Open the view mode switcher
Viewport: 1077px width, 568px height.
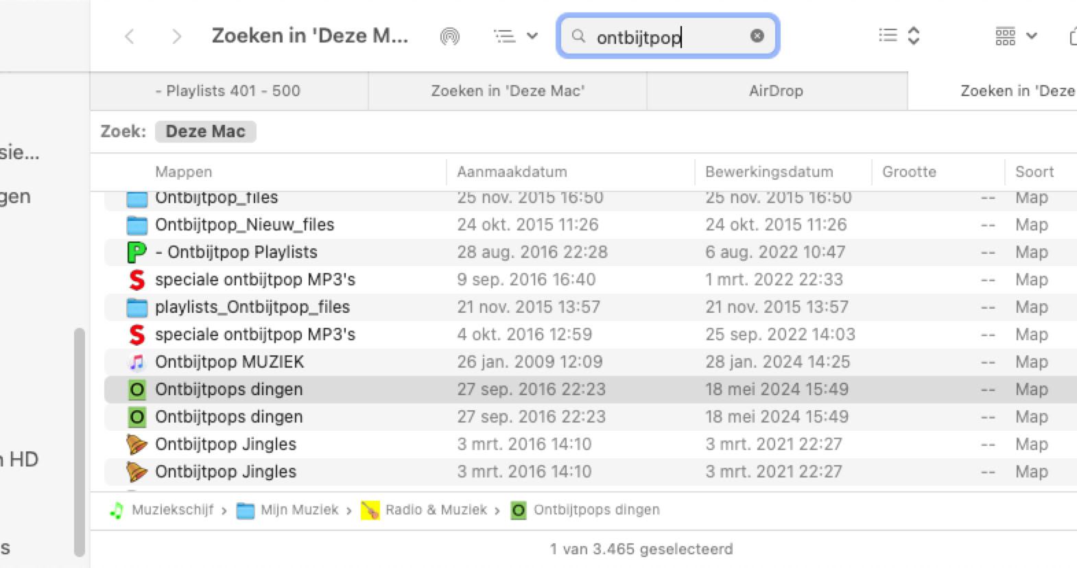click(899, 36)
